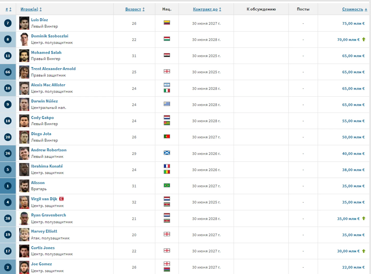This screenshot has width=371, height=274.
Task: Click shirt number 66 badge
Action: (8, 72)
